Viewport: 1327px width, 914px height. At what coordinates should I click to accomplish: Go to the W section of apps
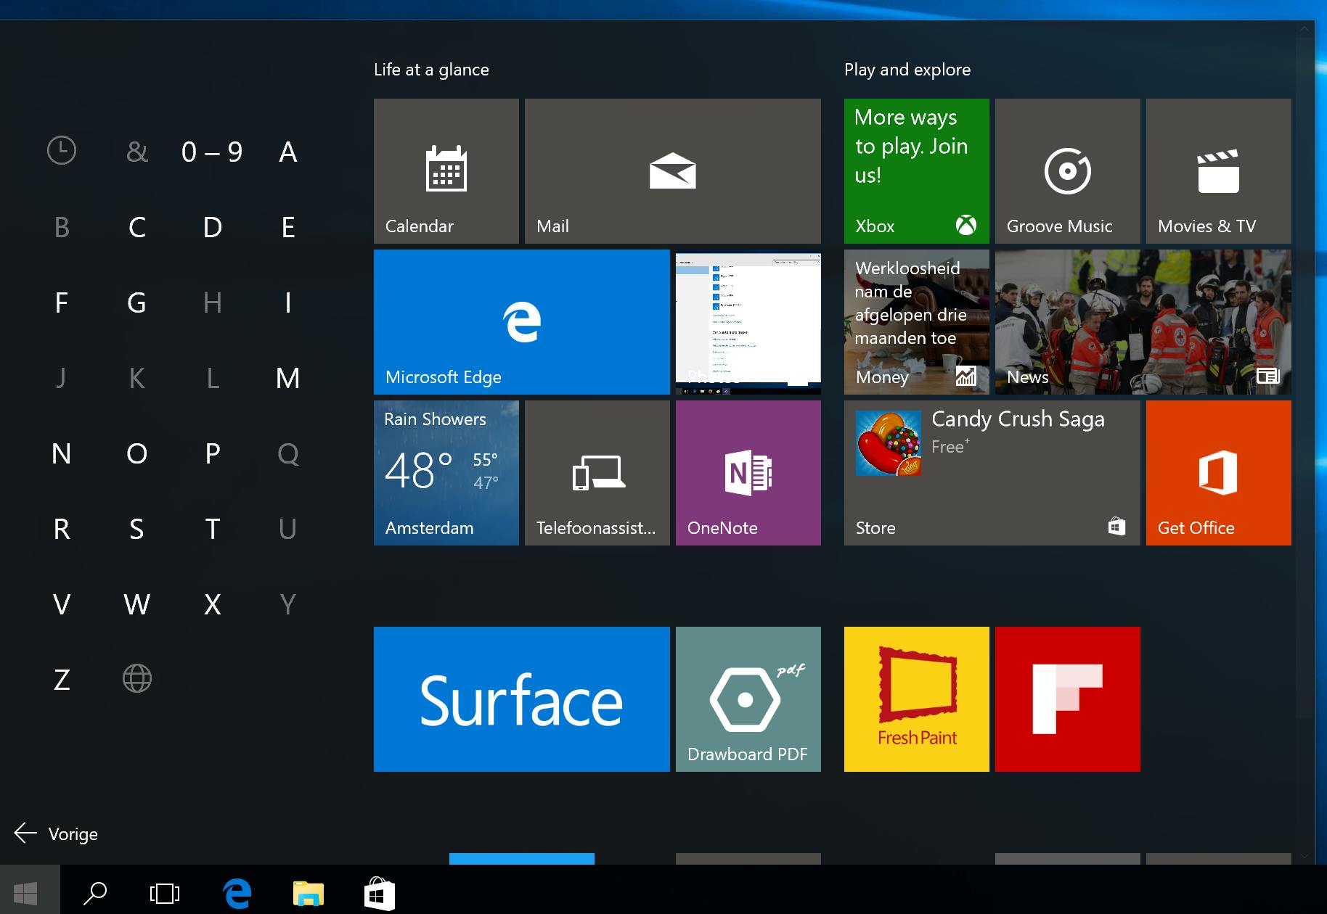(137, 604)
